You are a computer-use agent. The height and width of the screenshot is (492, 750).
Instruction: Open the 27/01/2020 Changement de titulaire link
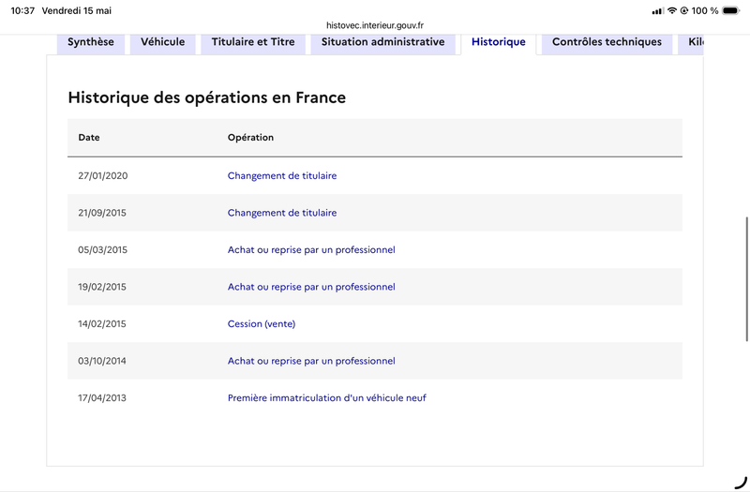coord(282,176)
